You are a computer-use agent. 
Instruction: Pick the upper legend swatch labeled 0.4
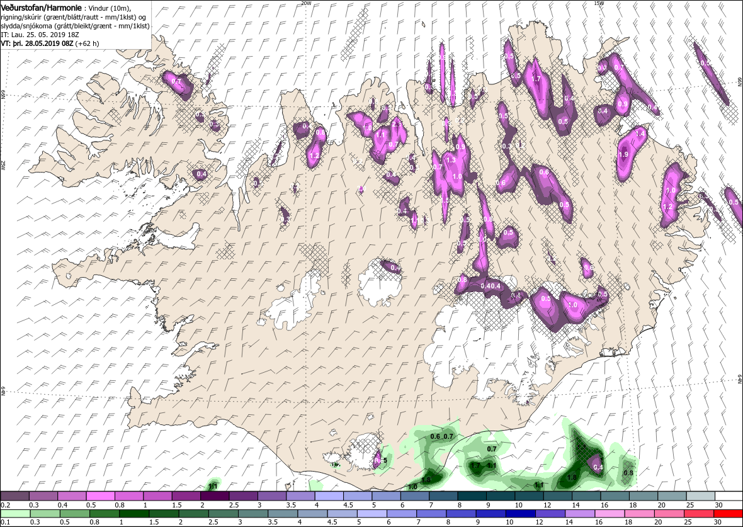pos(72,496)
